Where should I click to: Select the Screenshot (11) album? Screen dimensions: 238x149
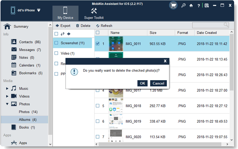tap(72, 43)
